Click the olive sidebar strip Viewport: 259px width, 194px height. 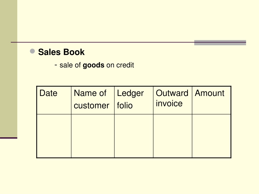click(9, 69)
